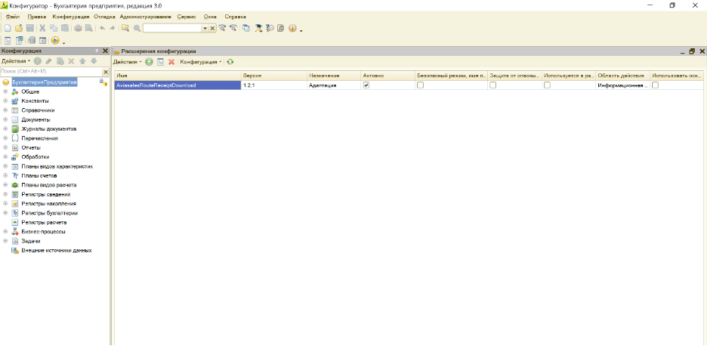This screenshot has width=707, height=346.
Task: Click the Start debugging play icon
Action: click(x=55, y=41)
